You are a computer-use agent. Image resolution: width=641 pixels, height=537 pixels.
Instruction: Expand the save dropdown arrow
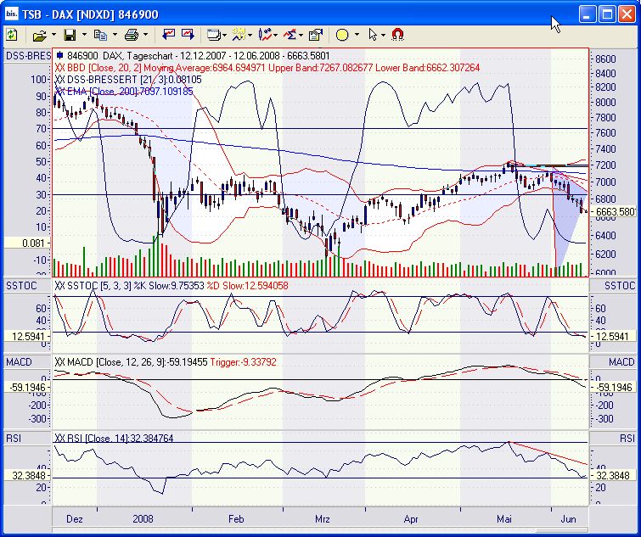pyautogui.click(x=84, y=35)
